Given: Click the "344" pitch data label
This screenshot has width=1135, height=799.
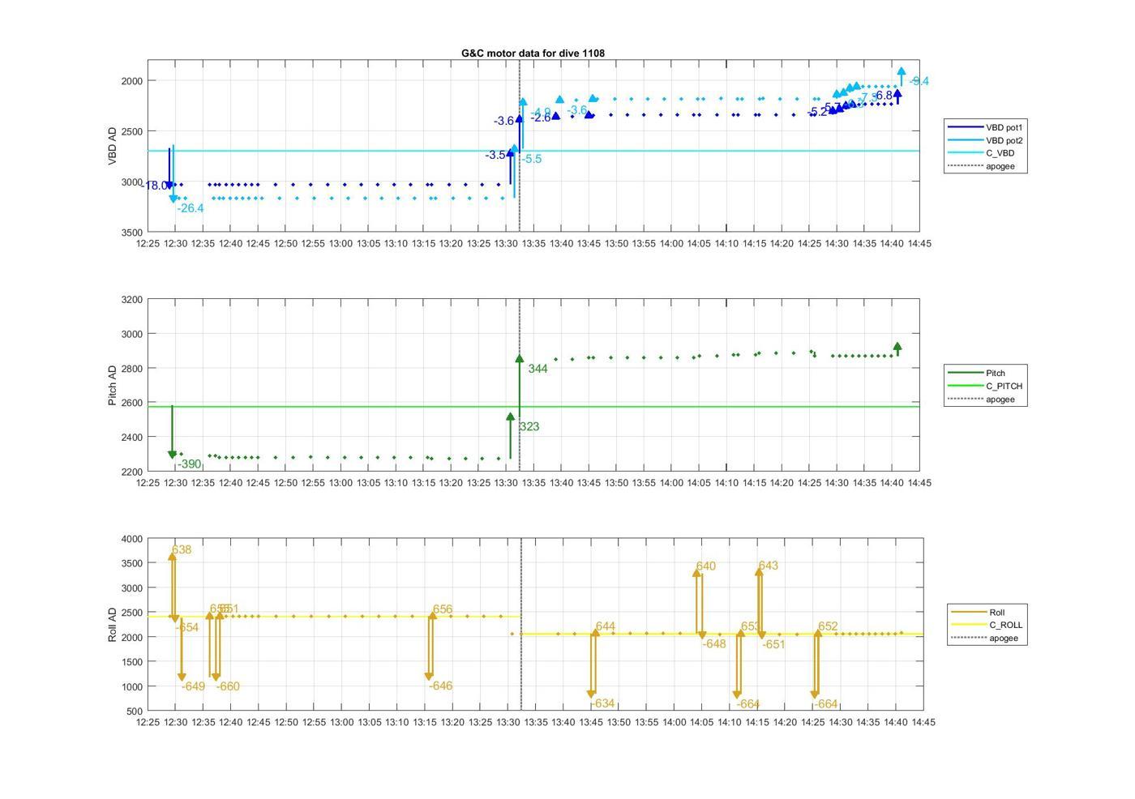Looking at the screenshot, I should click(538, 369).
